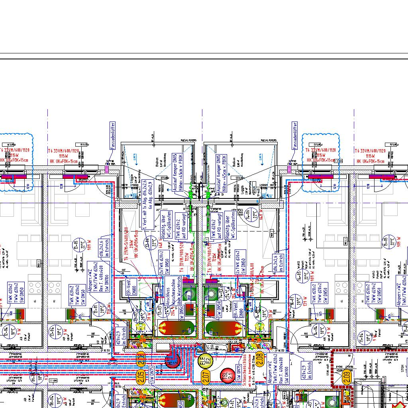Click the SW DN75 label beside marker 2.05
The height and width of the screenshot is (408, 408).
click(152, 374)
